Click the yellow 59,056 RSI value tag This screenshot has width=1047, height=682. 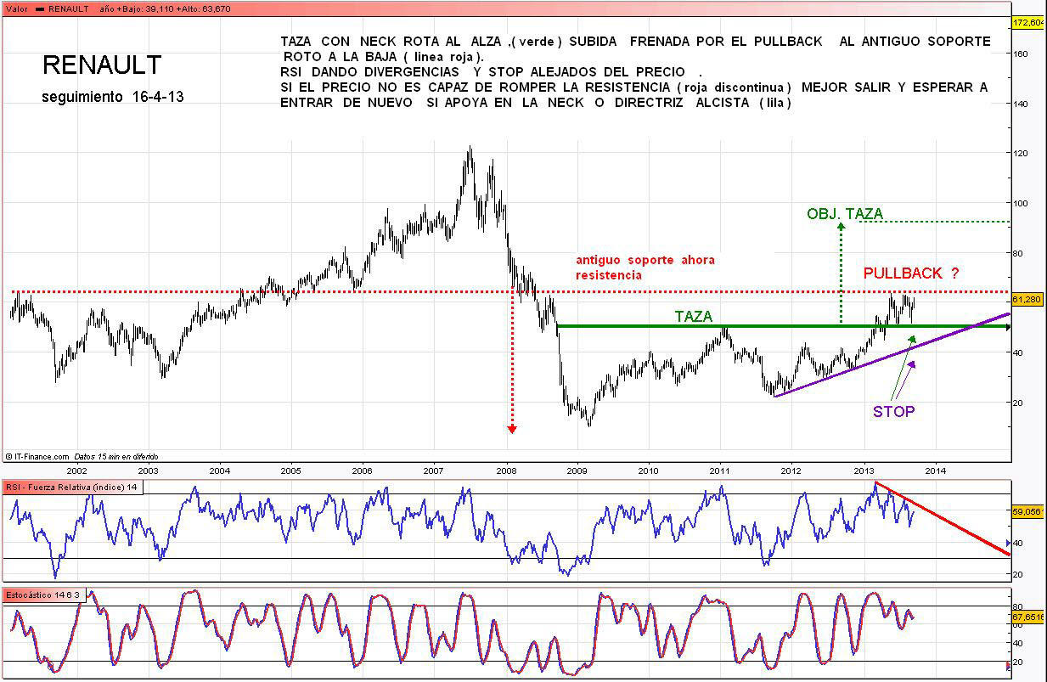1027,512
